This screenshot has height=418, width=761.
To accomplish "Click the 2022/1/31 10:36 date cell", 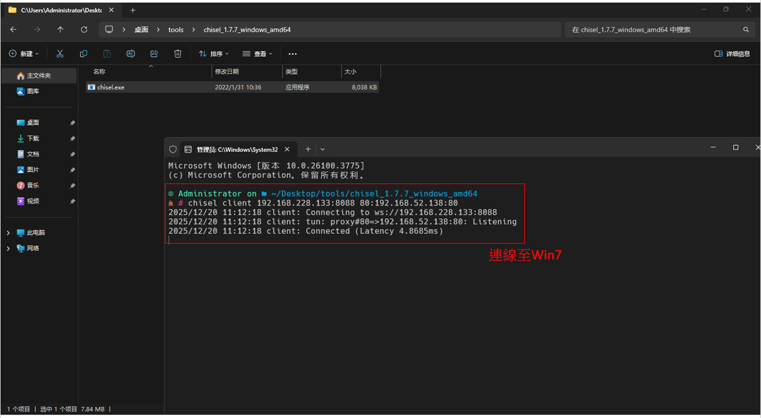I will click(239, 87).
